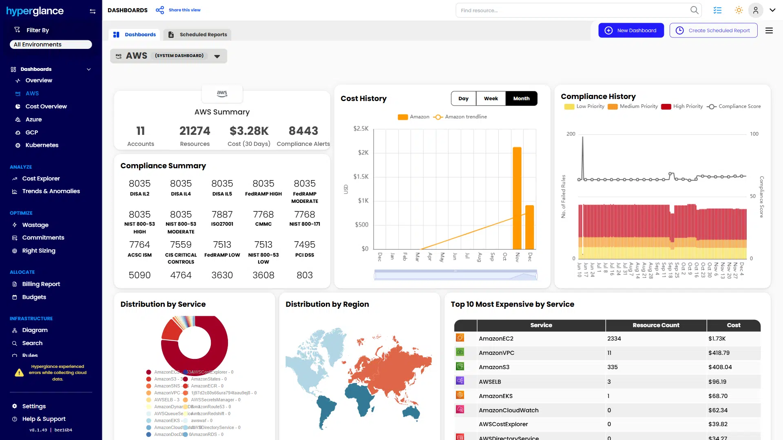783x440 pixels.
Task: Open Cost Explorer from sidebar
Action: 41,178
